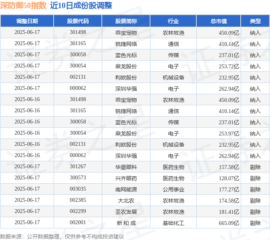Click the 数据来源 footer disclaimer text

62,237
